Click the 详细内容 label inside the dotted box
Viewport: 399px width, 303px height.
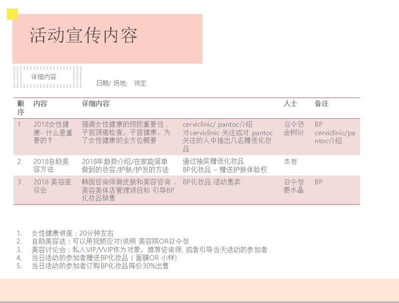coord(44,77)
